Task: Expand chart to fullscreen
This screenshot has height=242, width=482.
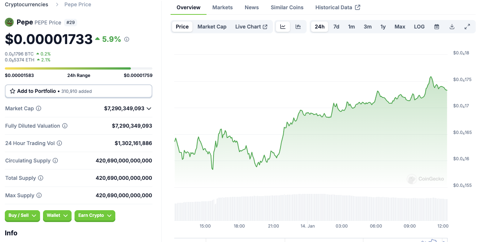Action: point(467,27)
